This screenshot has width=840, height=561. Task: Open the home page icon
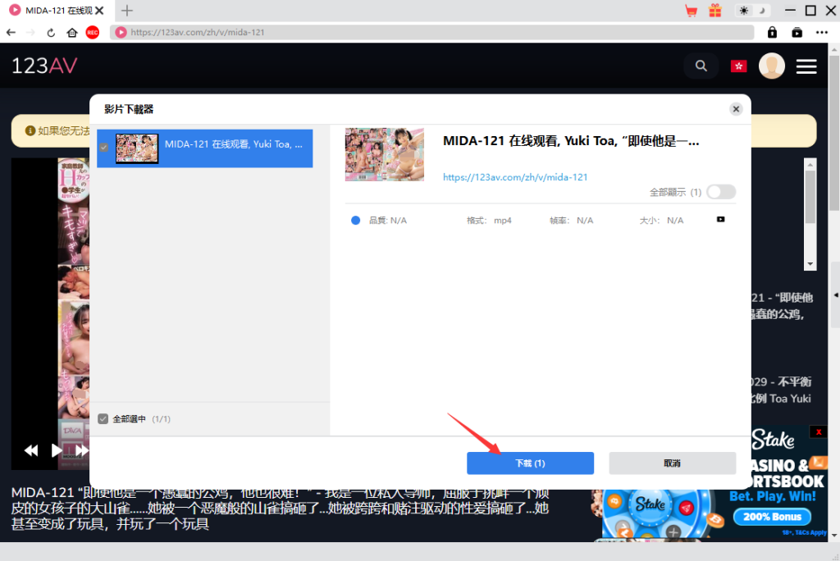pos(72,32)
